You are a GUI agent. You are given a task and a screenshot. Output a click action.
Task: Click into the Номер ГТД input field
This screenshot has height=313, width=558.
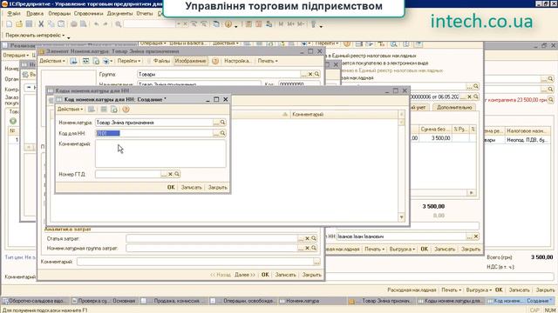128,174
